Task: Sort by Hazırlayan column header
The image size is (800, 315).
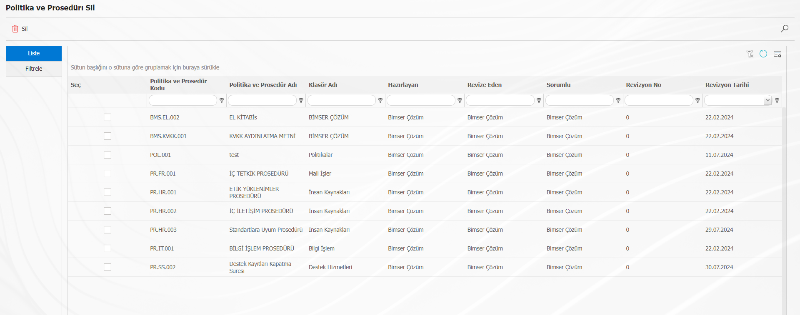Action: pos(403,84)
